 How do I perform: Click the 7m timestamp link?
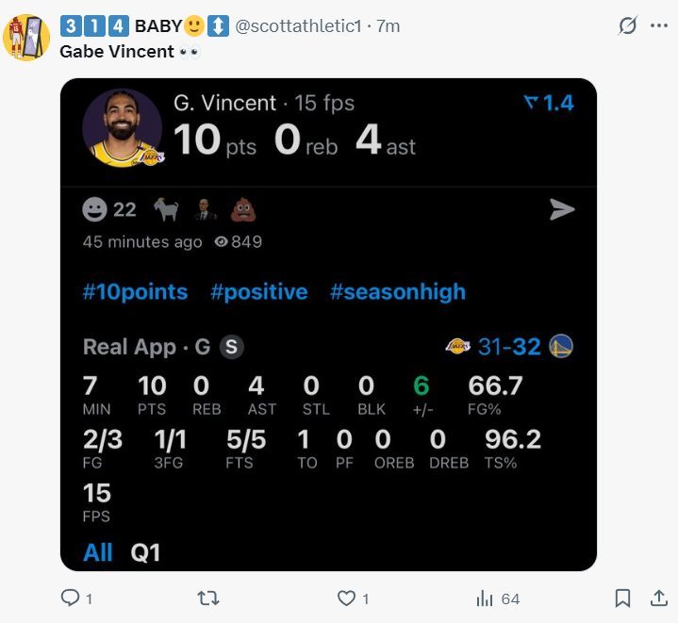coord(388,25)
